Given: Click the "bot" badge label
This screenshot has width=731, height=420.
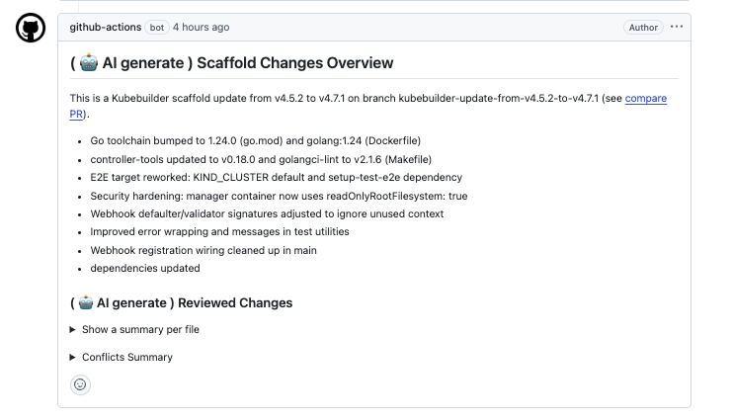Looking at the screenshot, I should [157, 28].
